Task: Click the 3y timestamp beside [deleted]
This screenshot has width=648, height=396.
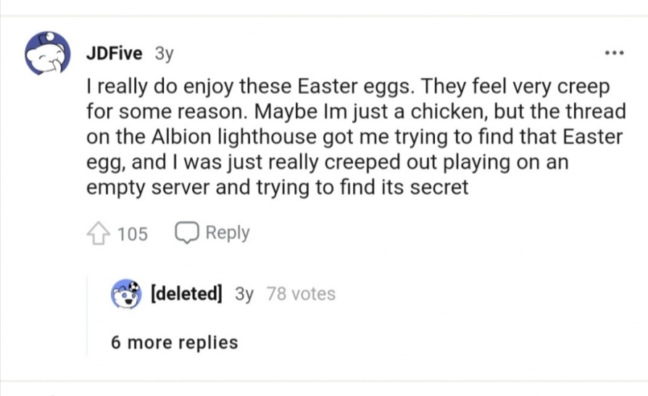Action: point(244,294)
